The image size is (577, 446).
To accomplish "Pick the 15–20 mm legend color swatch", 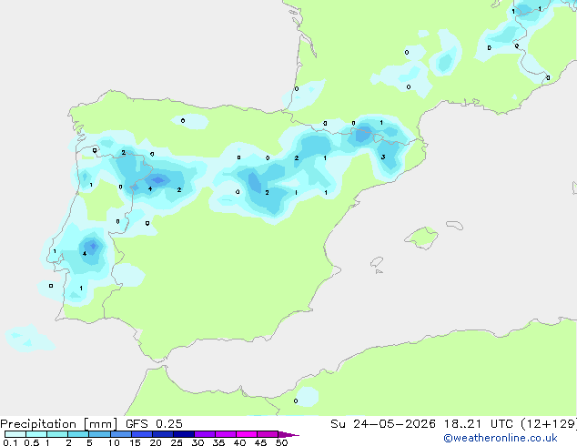I will point(141,434).
